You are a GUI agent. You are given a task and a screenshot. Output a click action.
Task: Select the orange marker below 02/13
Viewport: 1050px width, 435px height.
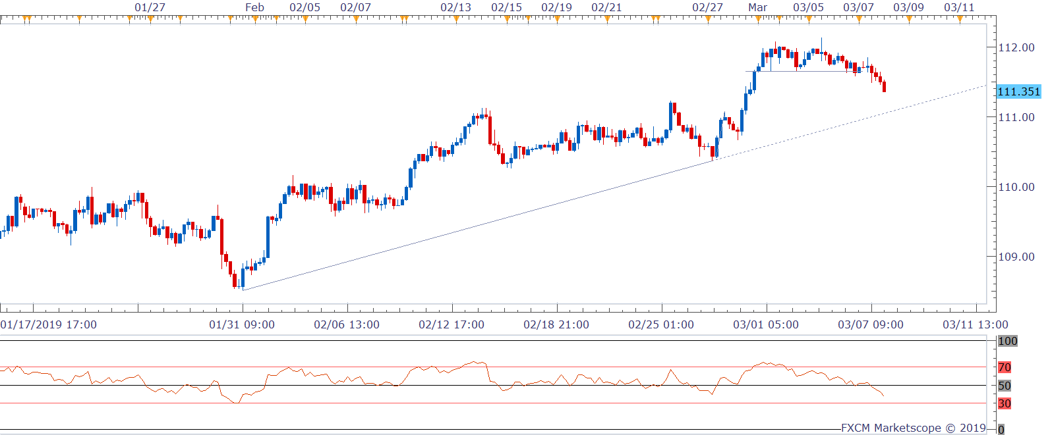[456, 18]
